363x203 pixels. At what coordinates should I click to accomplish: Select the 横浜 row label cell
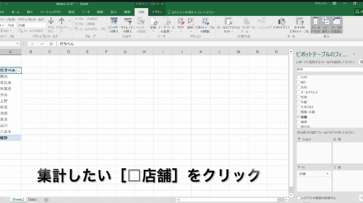tap(11, 76)
